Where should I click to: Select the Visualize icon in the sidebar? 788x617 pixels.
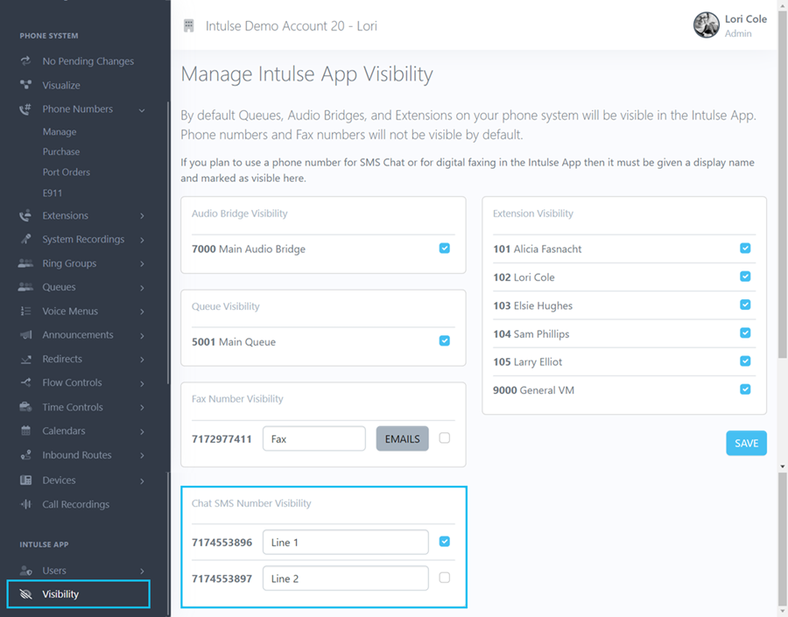(x=25, y=85)
